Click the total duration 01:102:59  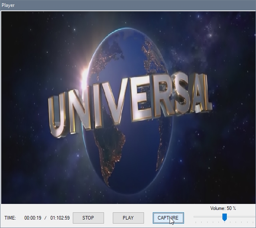60,218
